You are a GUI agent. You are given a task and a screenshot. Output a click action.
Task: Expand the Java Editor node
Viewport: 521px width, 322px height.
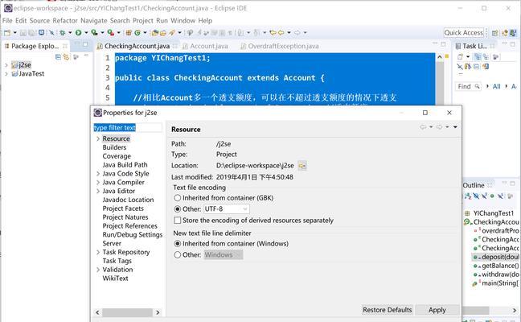coord(98,191)
